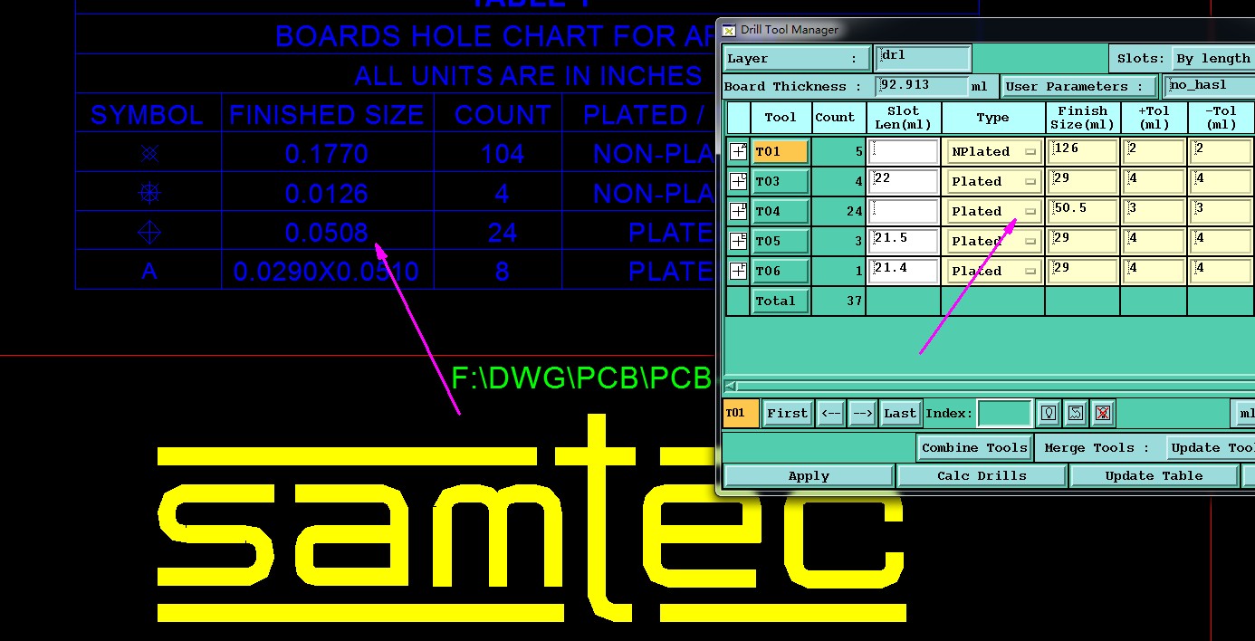Click the T05 row symbol icon
This screenshot has width=1255, height=641.
(x=739, y=241)
